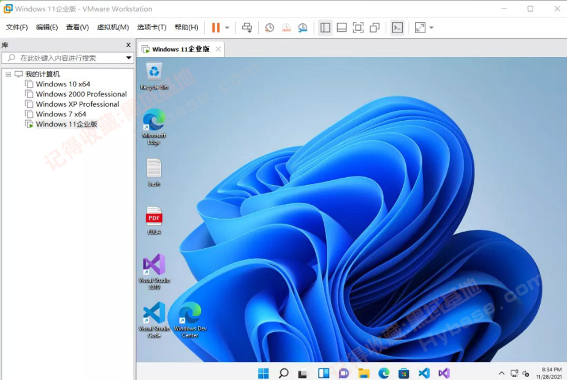Select the Visual Studio 2019 desktop shortcut
Viewport: 567px width, 380px height.
click(154, 272)
